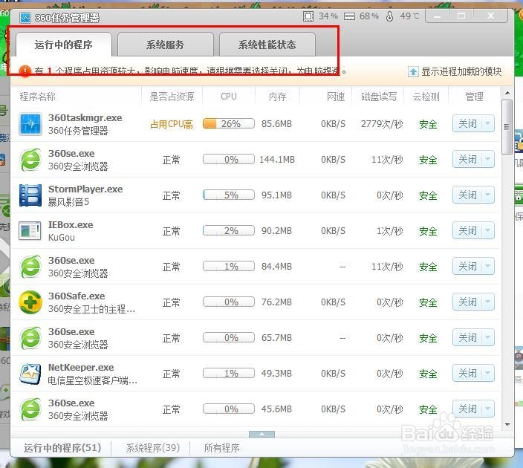This screenshot has height=468, width=523.
Task: Select the 所有程序 bottom filter
Action: pos(222,448)
